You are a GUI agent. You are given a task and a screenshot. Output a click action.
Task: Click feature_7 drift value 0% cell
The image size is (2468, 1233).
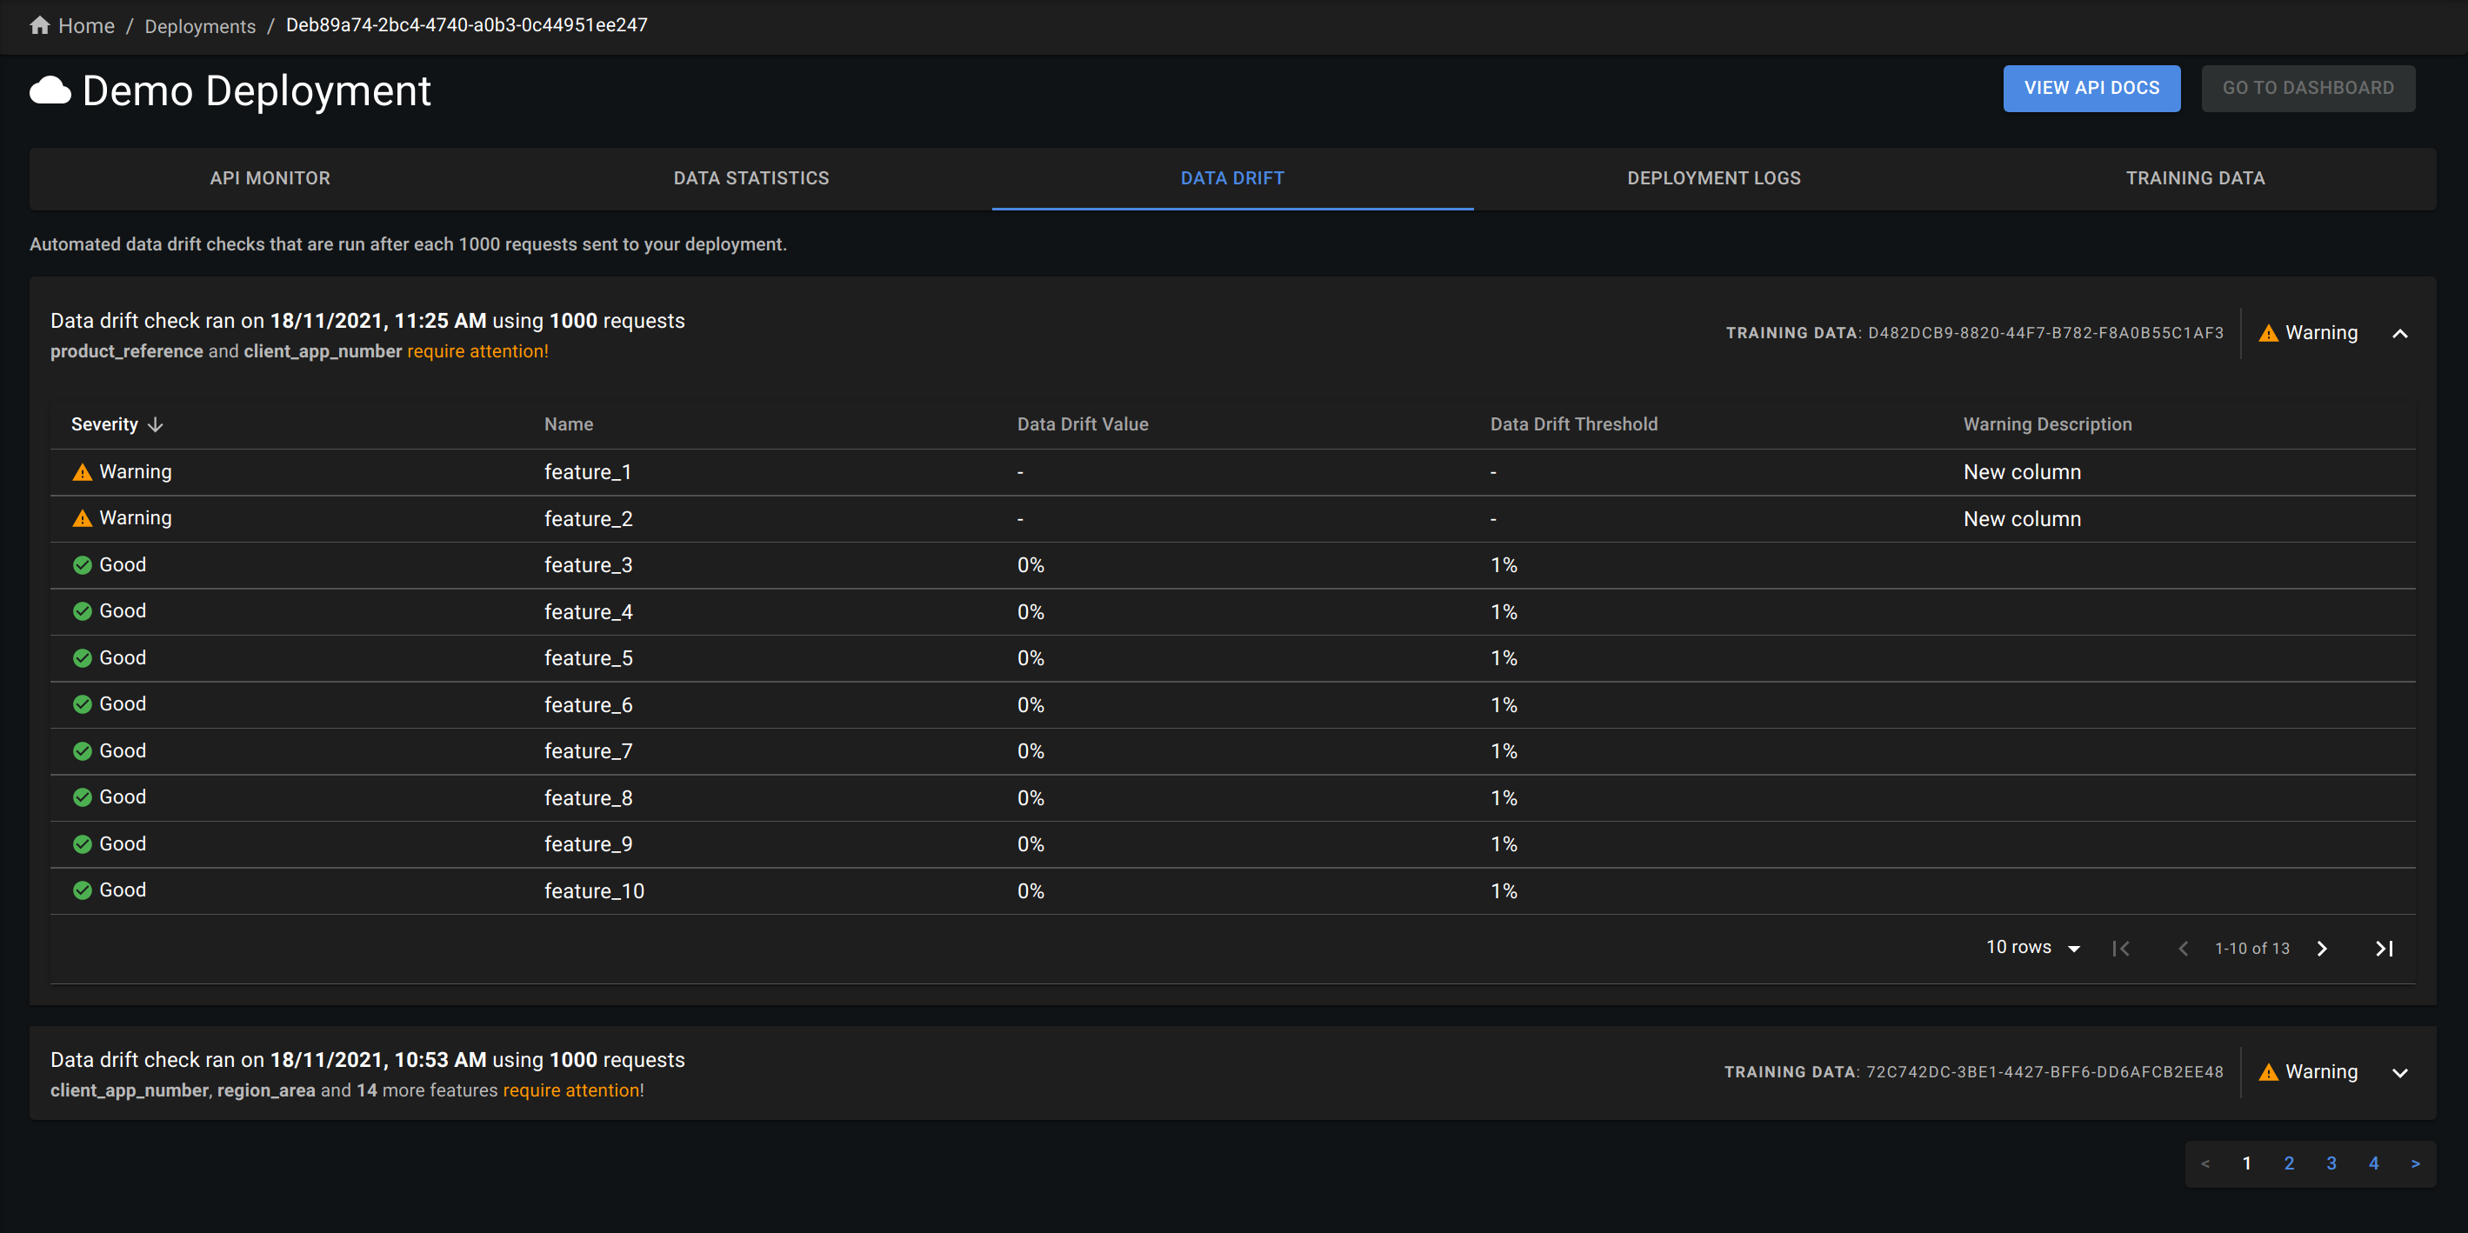pyautogui.click(x=1030, y=751)
